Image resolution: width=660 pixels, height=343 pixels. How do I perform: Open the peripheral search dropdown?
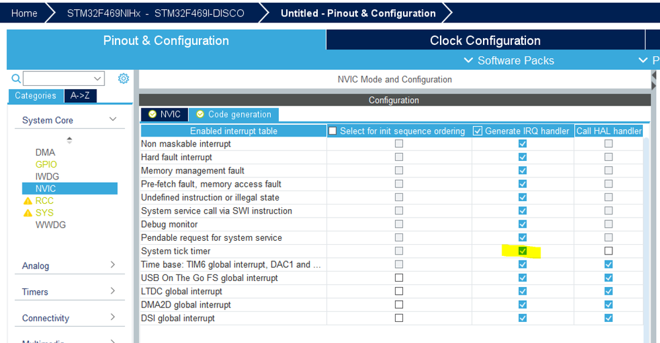click(x=97, y=78)
